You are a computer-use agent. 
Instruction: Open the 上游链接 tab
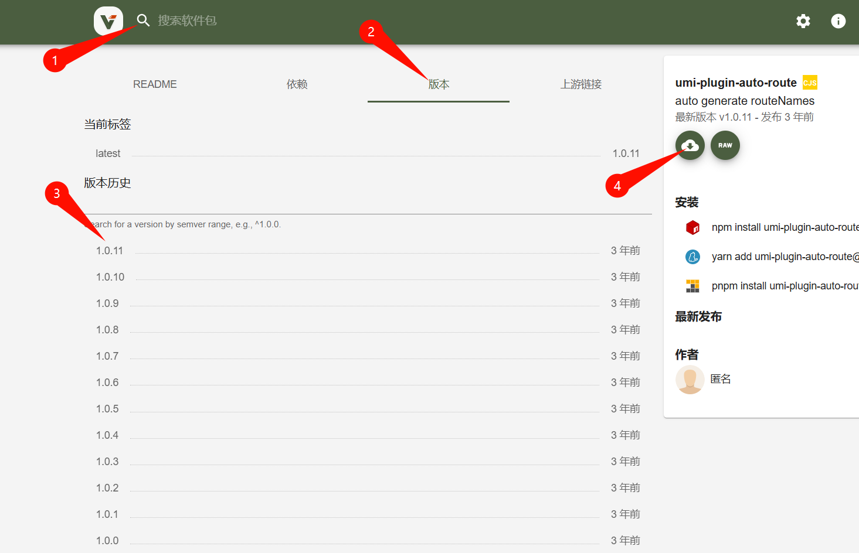(580, 84)
